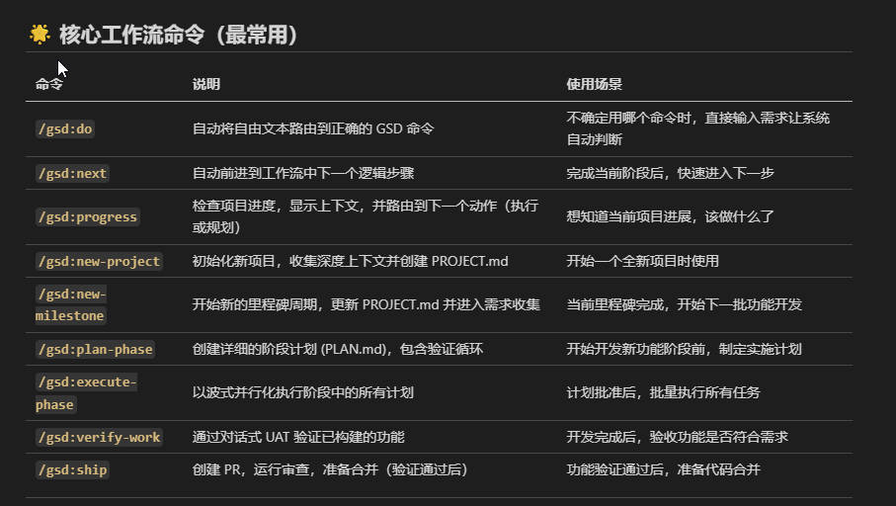Click the description 通过对话式 UAT 验证已构建的功能
Image resolution: width=896 pixels, height=506 pixels.
(x=297, y=438)
